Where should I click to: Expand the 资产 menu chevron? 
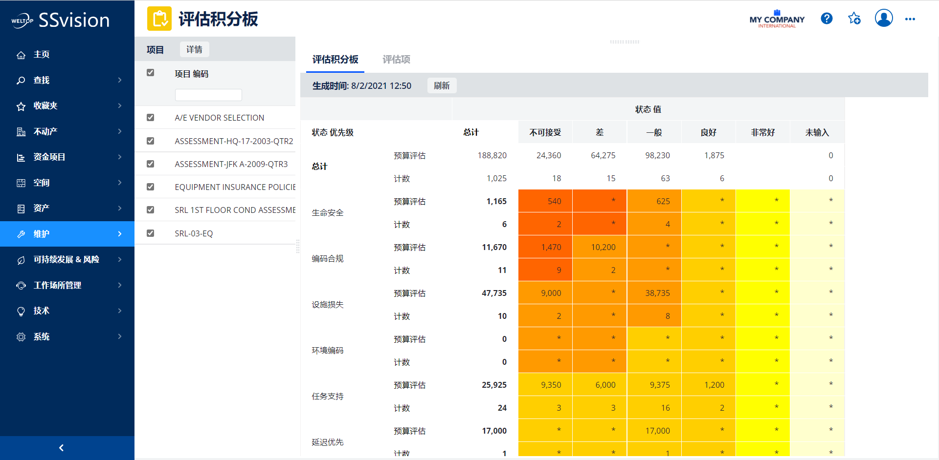point(120,209)
